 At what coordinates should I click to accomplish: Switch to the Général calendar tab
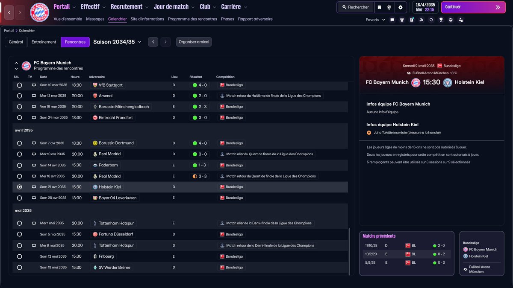click(16, 42)
